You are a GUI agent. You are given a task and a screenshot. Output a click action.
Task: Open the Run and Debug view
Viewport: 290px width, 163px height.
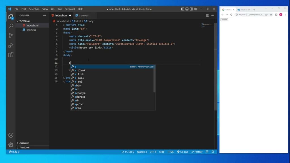(11, 45)
